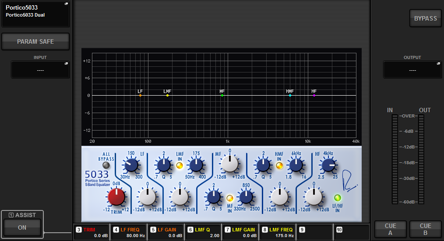
Task: Toggle the LMF IN orange switch
Action: 180,165
